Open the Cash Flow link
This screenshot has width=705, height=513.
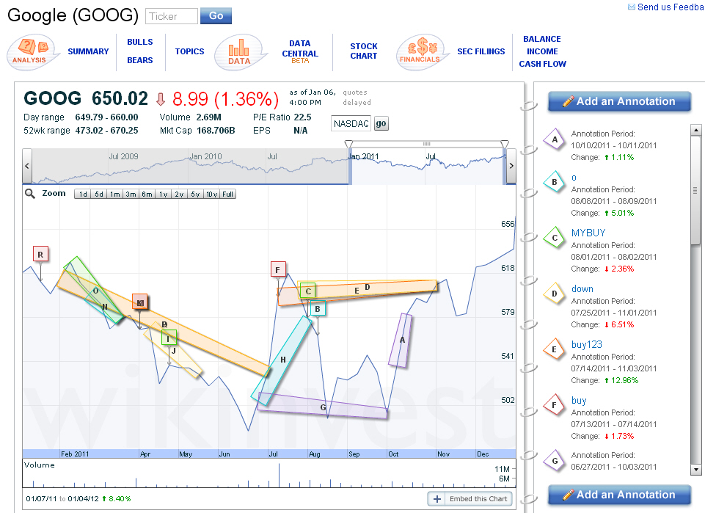[x=543, y=64]
